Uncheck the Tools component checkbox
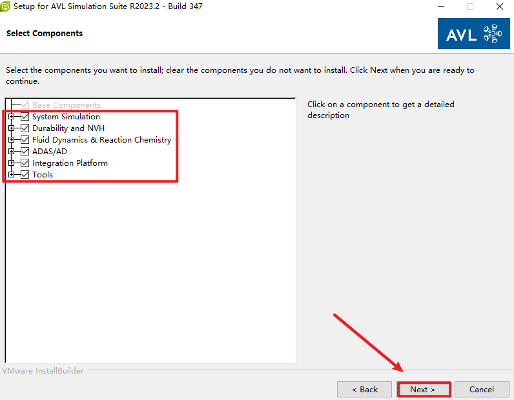This screenshot has width=514, height=400. pyautogui.click(x=25, y=175)
